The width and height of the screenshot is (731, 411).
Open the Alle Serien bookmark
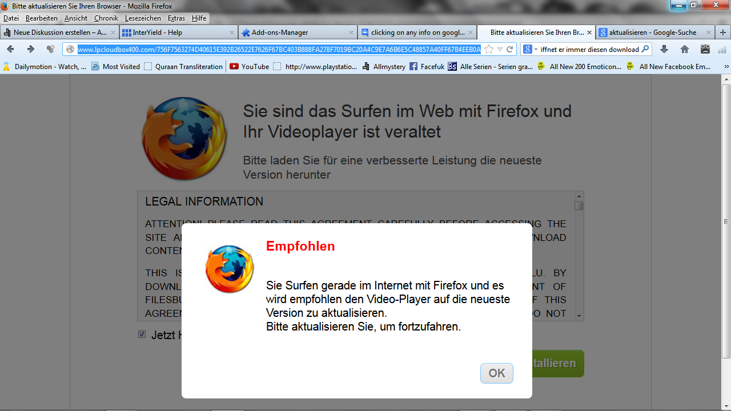click(491, 66)
